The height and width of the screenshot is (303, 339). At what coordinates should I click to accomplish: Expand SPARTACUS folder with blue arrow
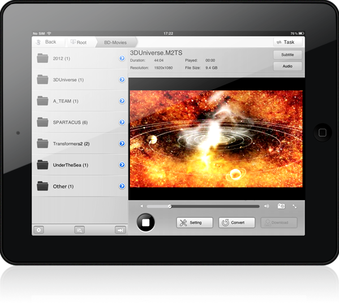122,122
